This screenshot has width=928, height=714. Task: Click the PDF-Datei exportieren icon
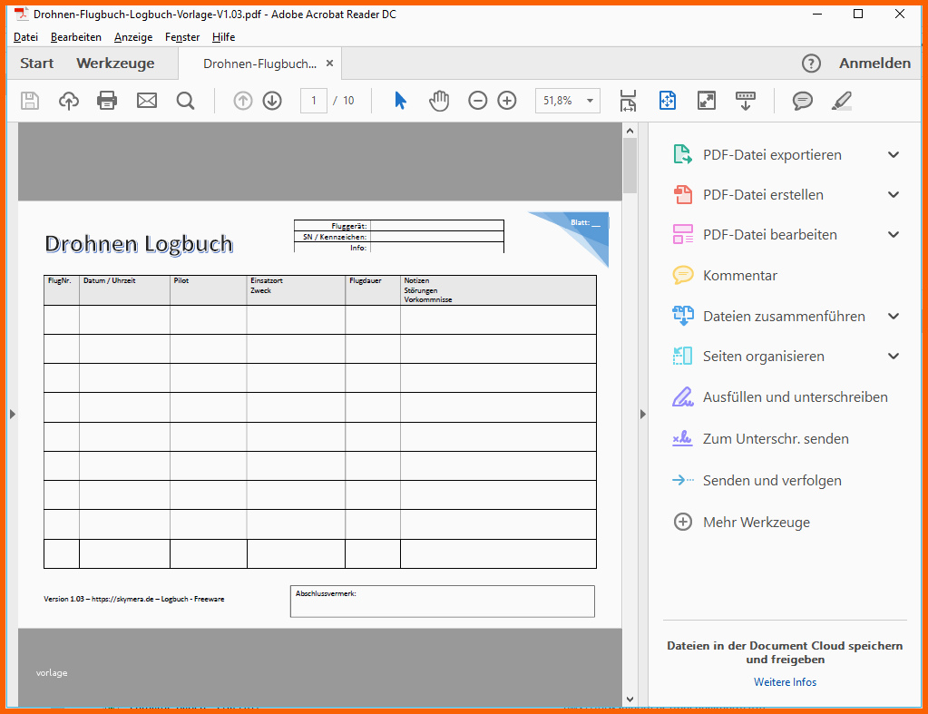point(683,154)
